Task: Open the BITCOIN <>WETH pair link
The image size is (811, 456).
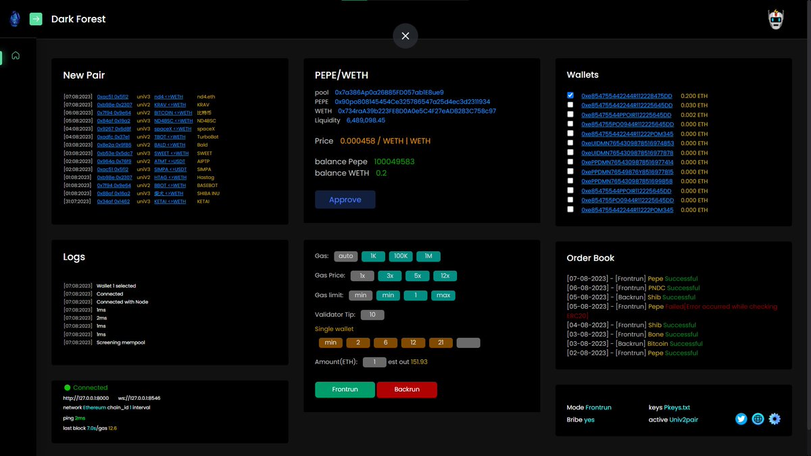Action: [x=173, y=113]
